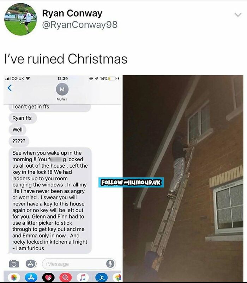
Task: Tap the blue back arrow in Messages
Action: [10, 88]
